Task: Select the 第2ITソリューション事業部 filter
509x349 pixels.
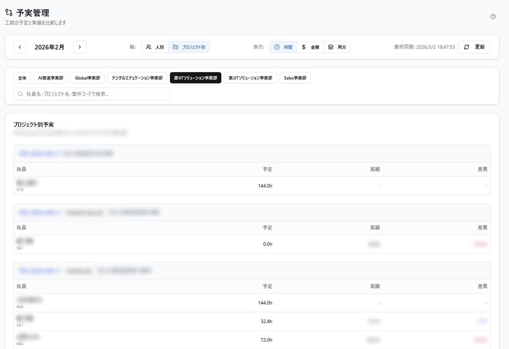Action: click(250, 78)
